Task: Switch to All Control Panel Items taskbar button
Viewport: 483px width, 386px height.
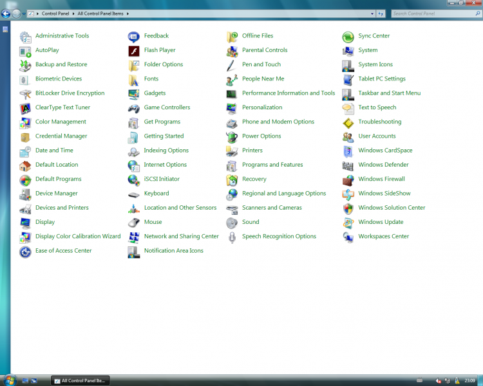Action: 80,381
